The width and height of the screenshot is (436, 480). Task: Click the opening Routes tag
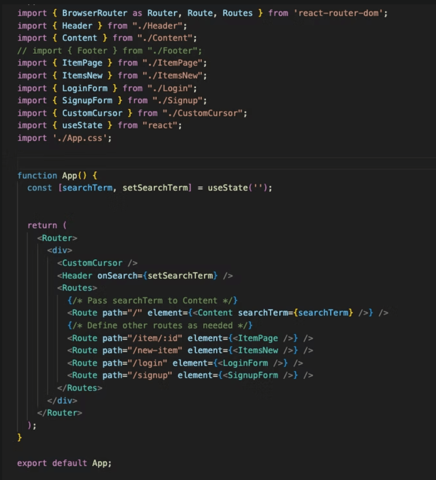[77, 288]
